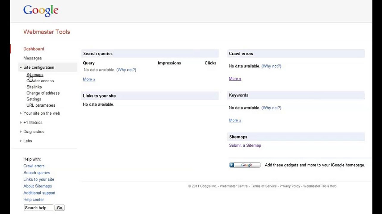Click the Google logo
The image size is (382, 214).
[x=41, y=11]
